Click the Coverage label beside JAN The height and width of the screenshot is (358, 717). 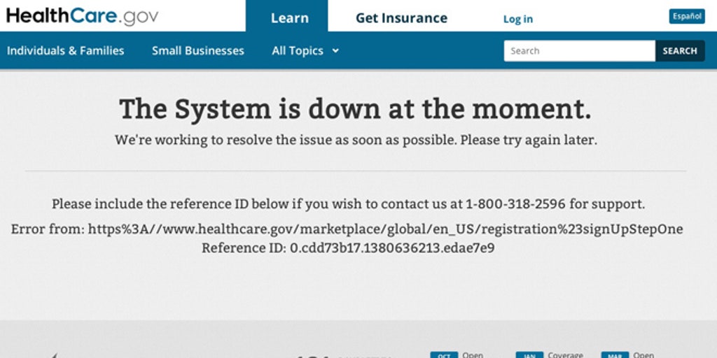pos(565,355)
